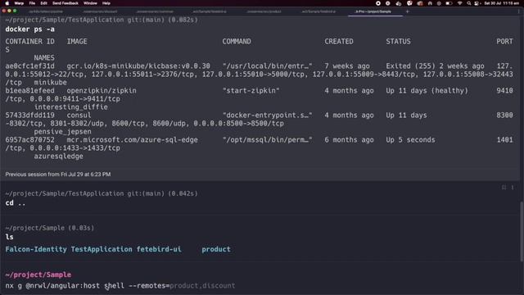This screenshot has width=524, height=295.
Task: Click the azure-sql-edge image name
Action: click(133, 140)
